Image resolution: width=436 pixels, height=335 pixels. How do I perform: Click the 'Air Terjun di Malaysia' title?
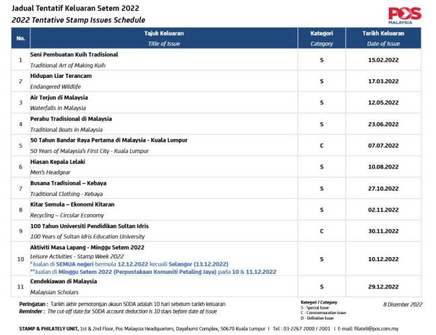point(59,97)
